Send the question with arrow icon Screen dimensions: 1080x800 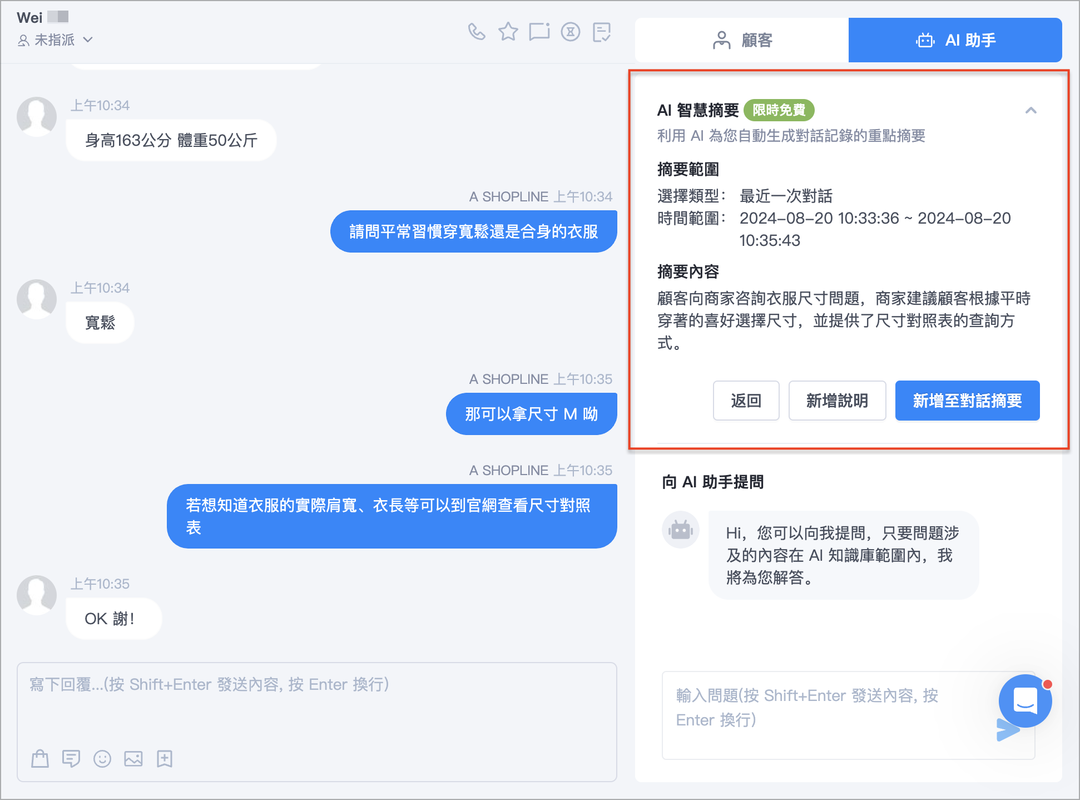click(x=1007, y=731)
